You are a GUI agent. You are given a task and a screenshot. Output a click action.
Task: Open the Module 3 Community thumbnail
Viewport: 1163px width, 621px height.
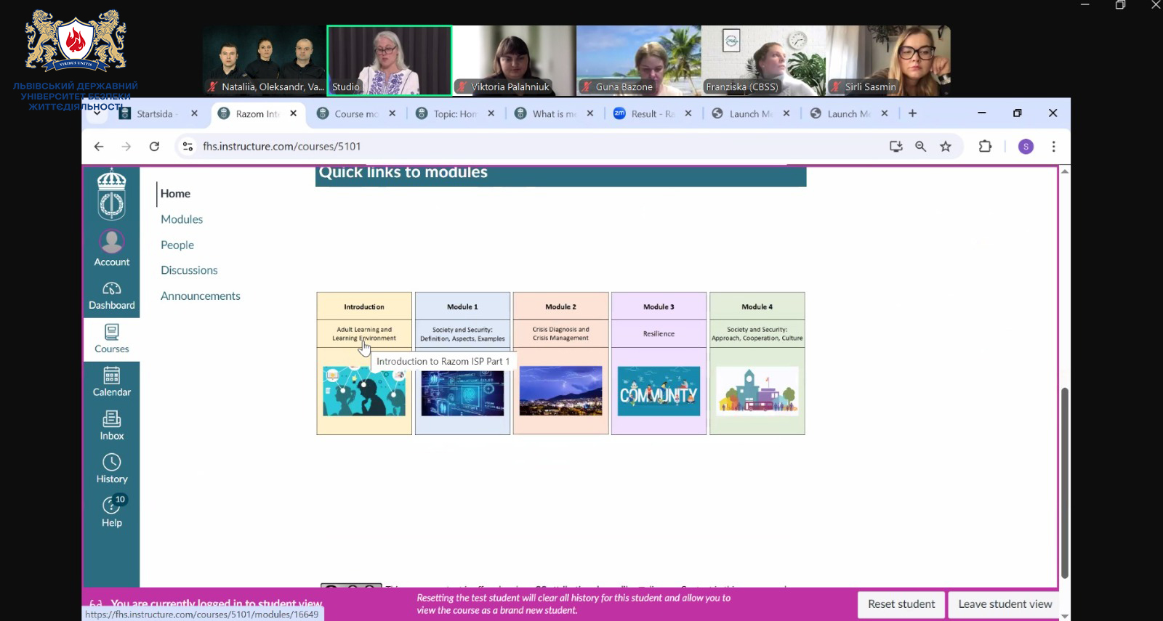[x=659, y=391]
